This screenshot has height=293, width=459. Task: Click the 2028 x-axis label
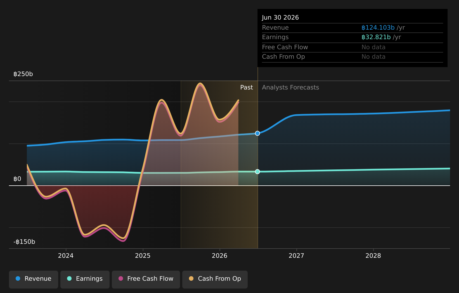[x=373, y=256]
